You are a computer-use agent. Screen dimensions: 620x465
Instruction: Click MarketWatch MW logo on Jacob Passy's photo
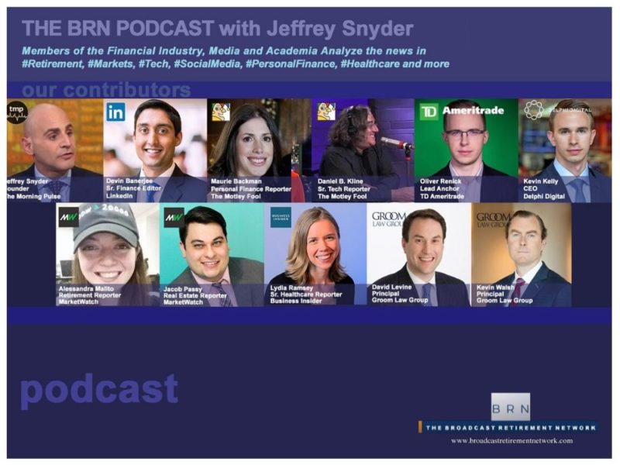(174, 218)
